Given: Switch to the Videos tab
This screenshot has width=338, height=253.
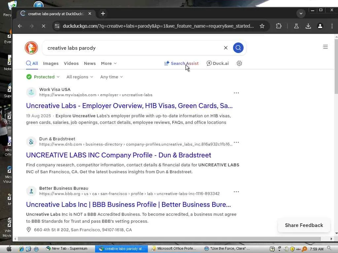Looking at the screenshot, I should [x=71, y=63].
